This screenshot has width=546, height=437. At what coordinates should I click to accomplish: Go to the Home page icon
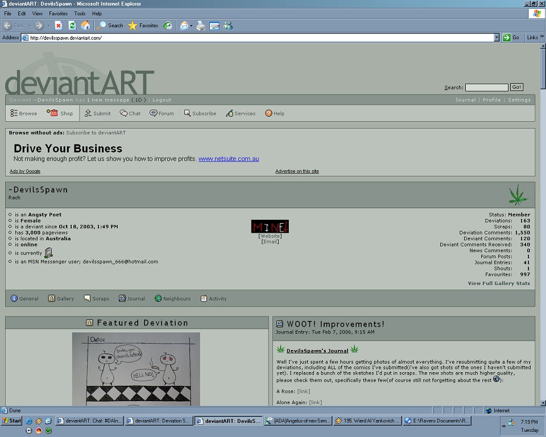(x=85, y=26)
